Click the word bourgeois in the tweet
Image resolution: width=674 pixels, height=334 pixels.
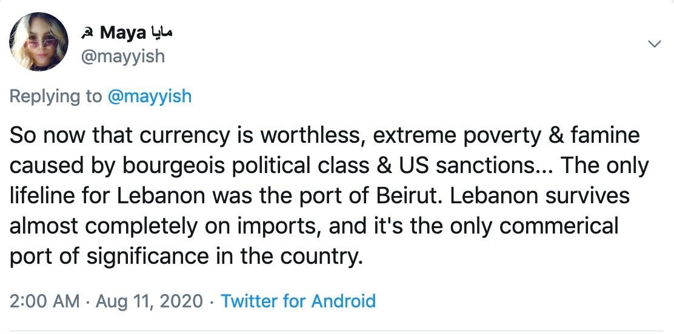coord(174,166)
